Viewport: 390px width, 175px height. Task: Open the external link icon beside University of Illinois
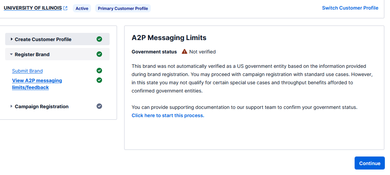pos(65,8)
